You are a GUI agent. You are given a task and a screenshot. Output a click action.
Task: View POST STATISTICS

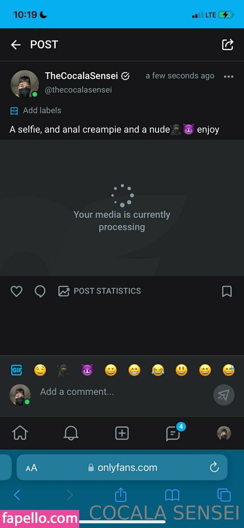pos(99,291)
